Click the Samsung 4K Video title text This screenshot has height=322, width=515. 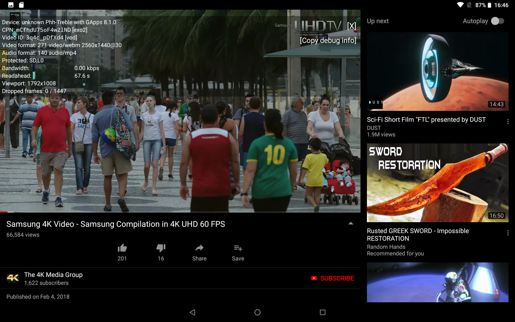(x=116, y=224)
